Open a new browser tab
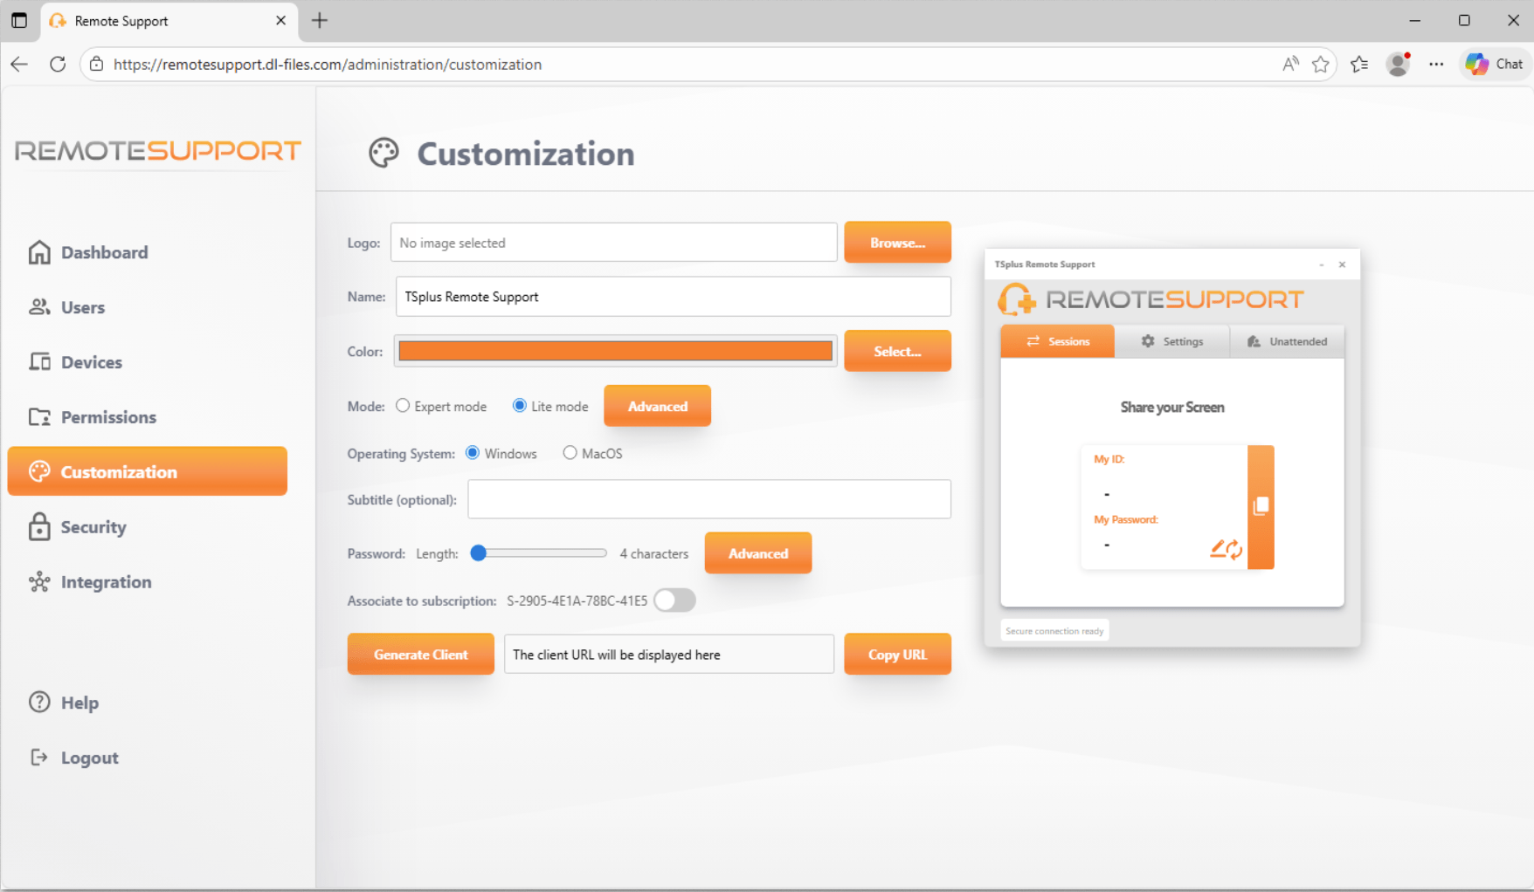1534x892 pixels. pos(320,20)
